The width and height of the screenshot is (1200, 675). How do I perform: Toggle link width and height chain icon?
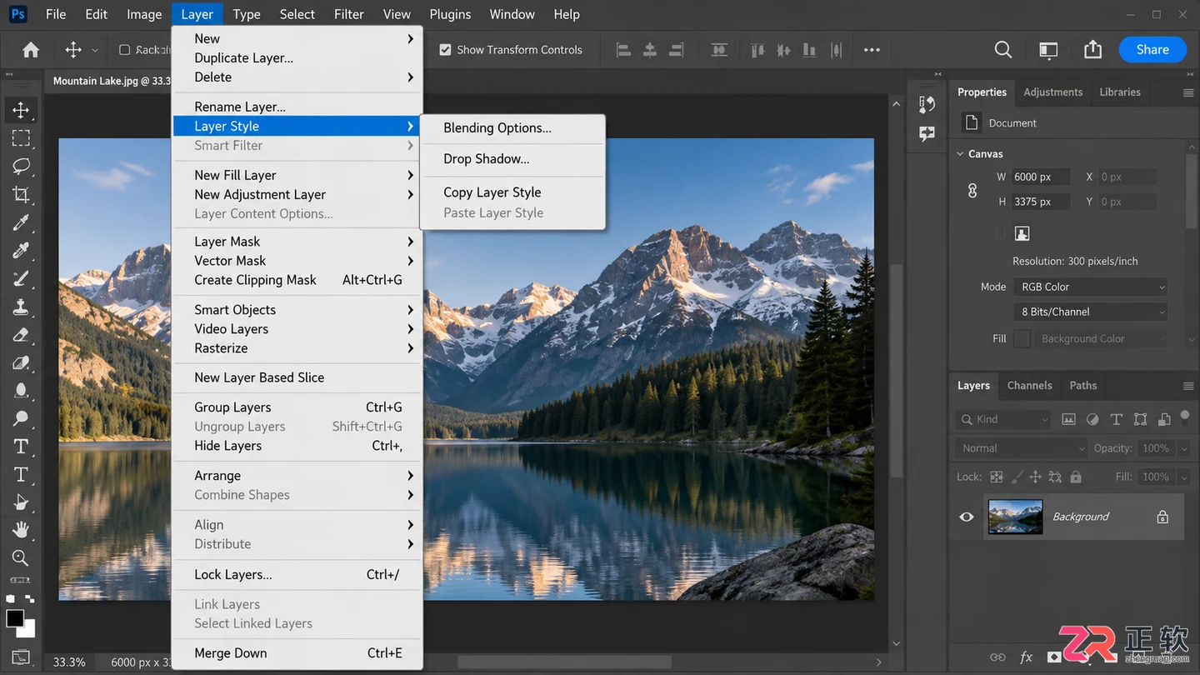[972, 190]
